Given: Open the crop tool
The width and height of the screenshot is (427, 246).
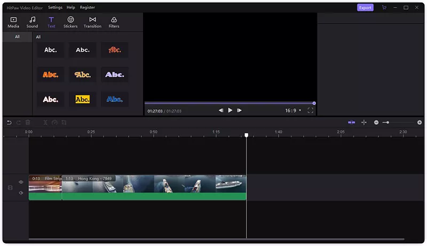Looking at the screenshot, I should 64,122.
